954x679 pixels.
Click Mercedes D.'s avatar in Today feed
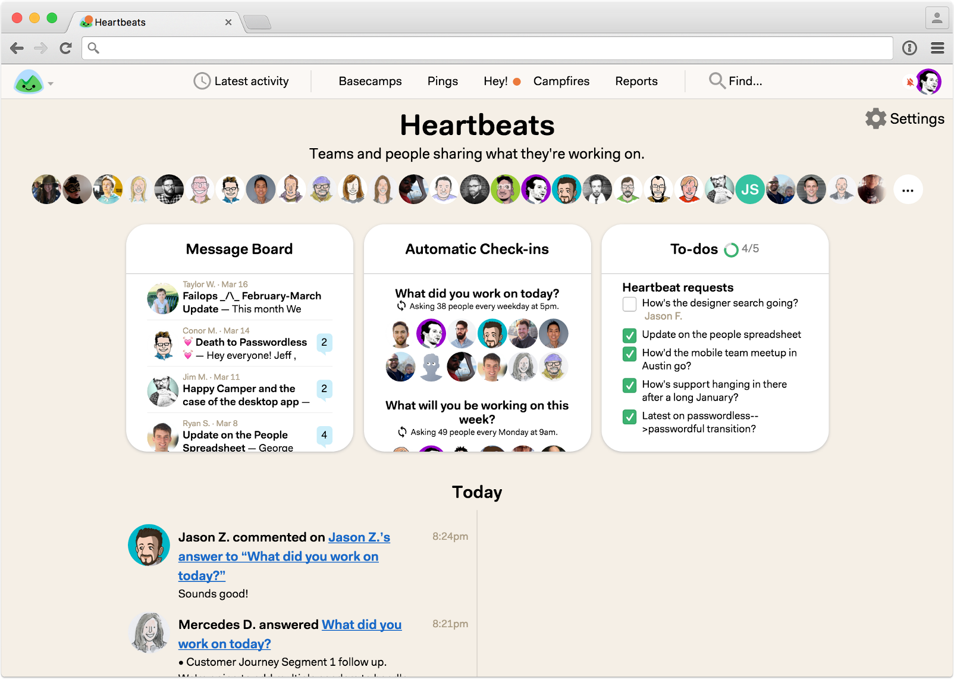click(x=149, y=632)
